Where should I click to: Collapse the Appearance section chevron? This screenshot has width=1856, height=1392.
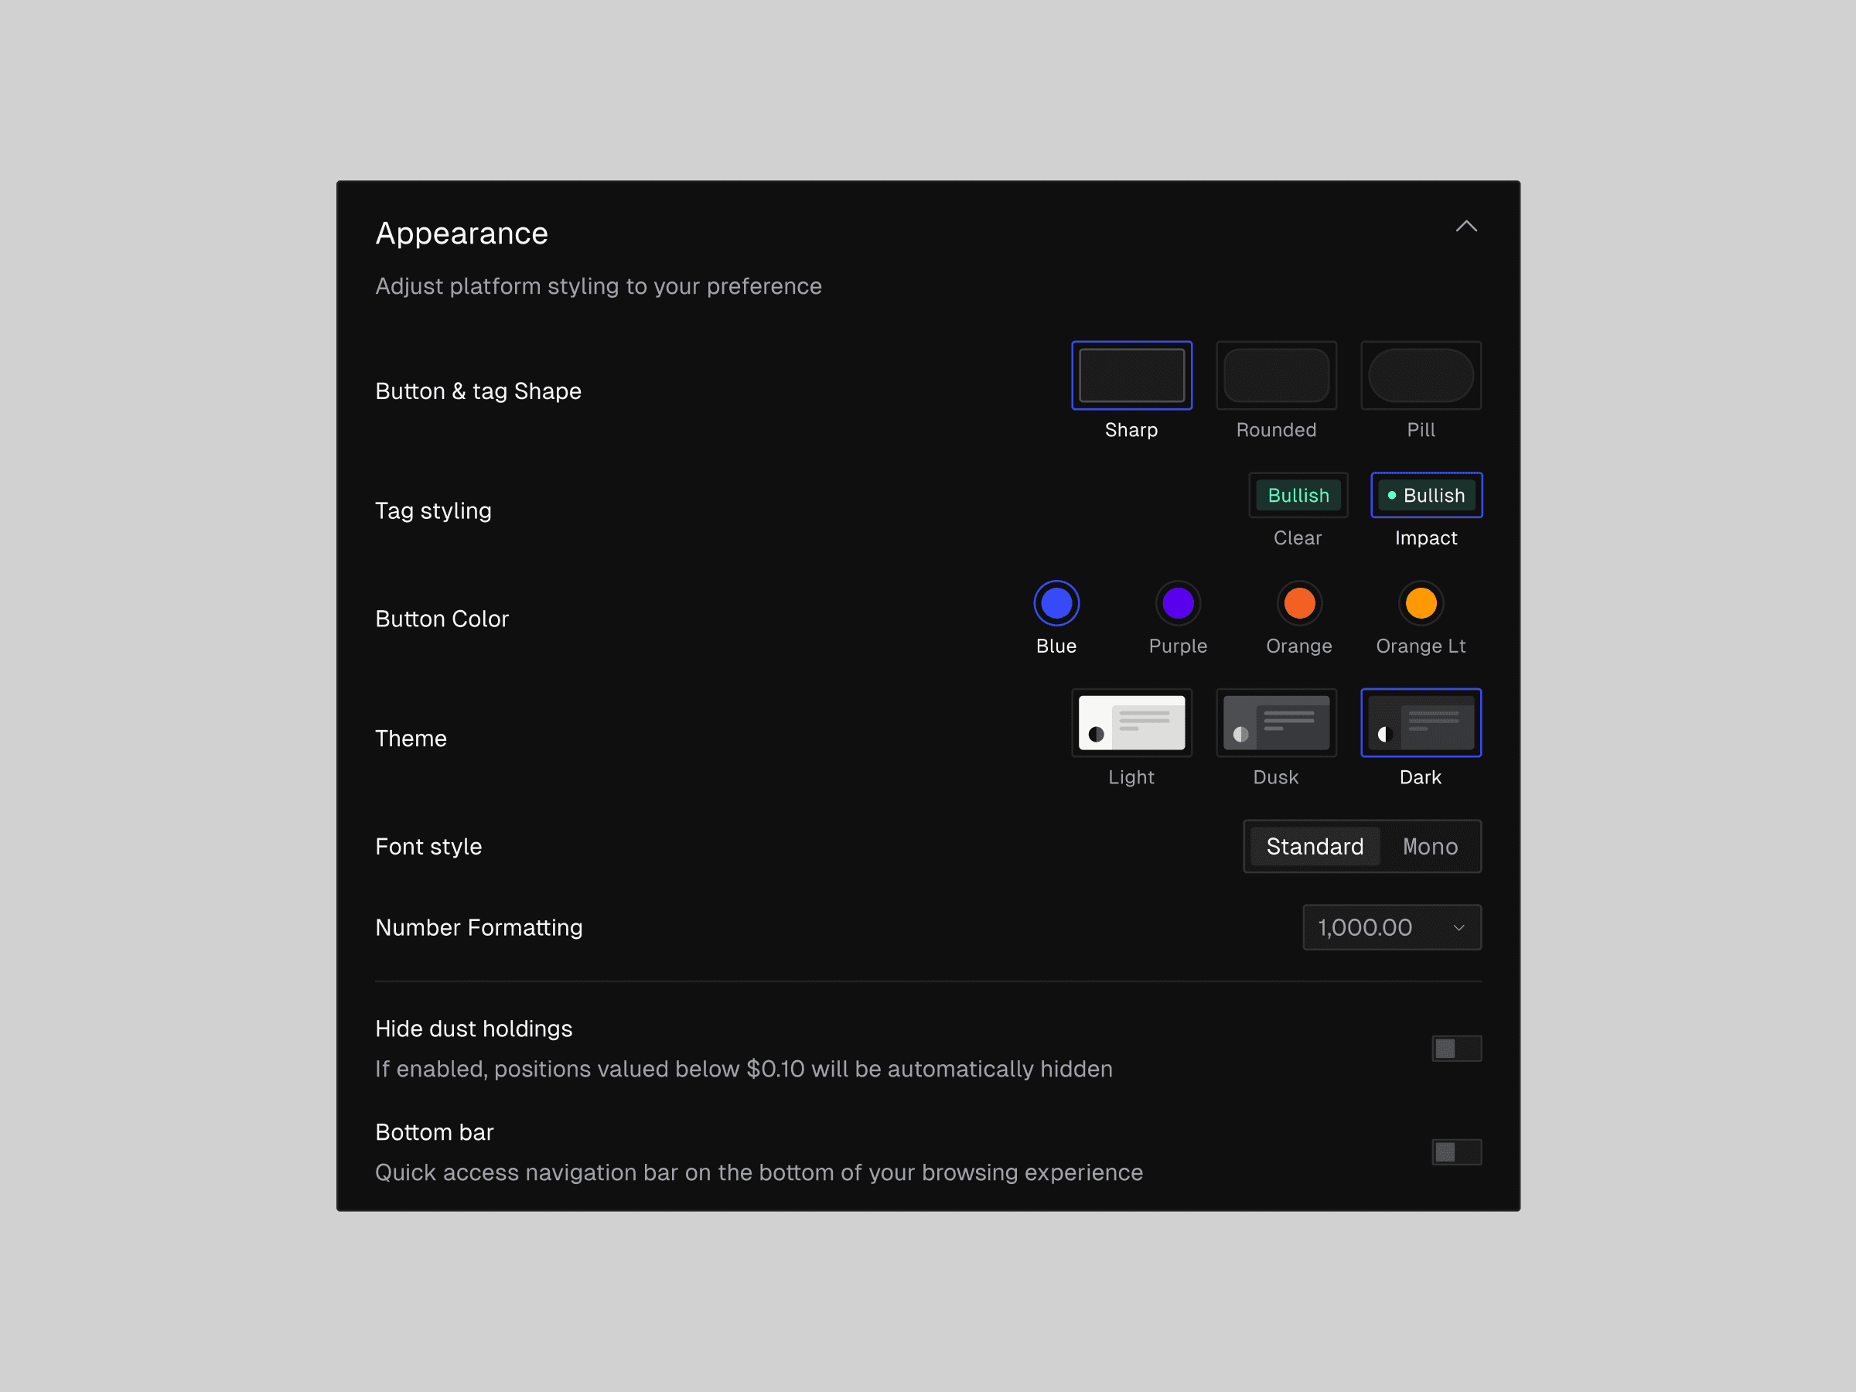click(x=1465, y=227)
